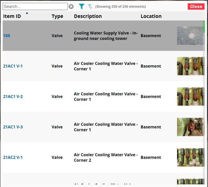Open item link 21AC2 V-1
This screenshot has width=208, height=187.
[13, 157]
